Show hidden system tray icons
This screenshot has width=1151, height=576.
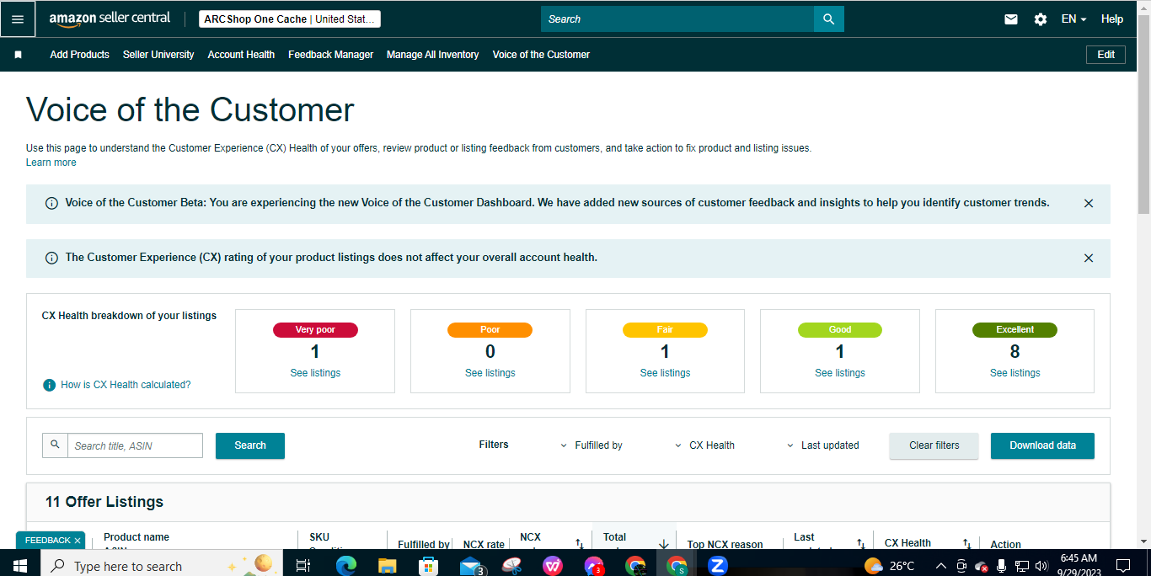pos(941,566)
